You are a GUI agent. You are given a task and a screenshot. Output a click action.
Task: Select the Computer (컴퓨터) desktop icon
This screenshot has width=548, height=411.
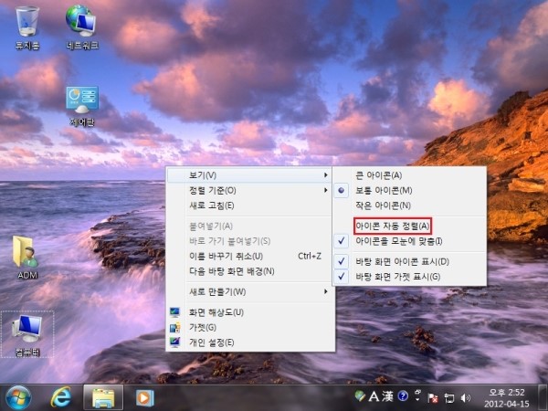click(x=27, y=331)
